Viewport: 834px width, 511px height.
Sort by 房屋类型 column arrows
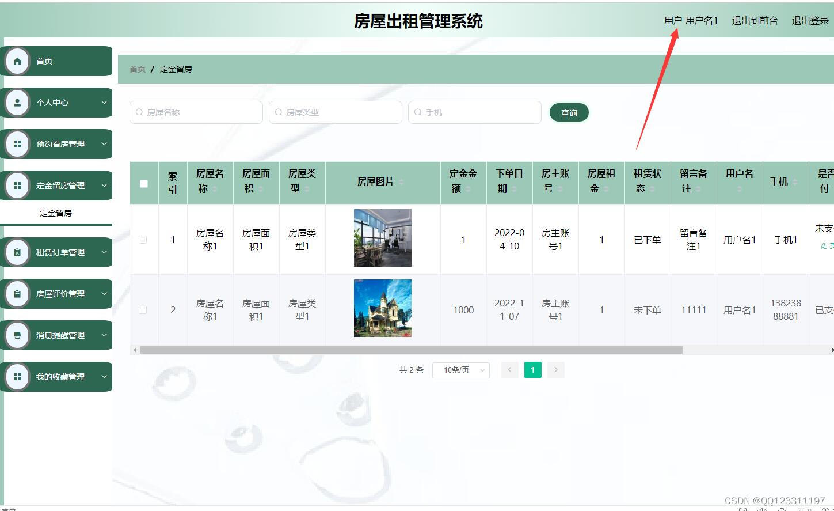click(x=307, y=189)
